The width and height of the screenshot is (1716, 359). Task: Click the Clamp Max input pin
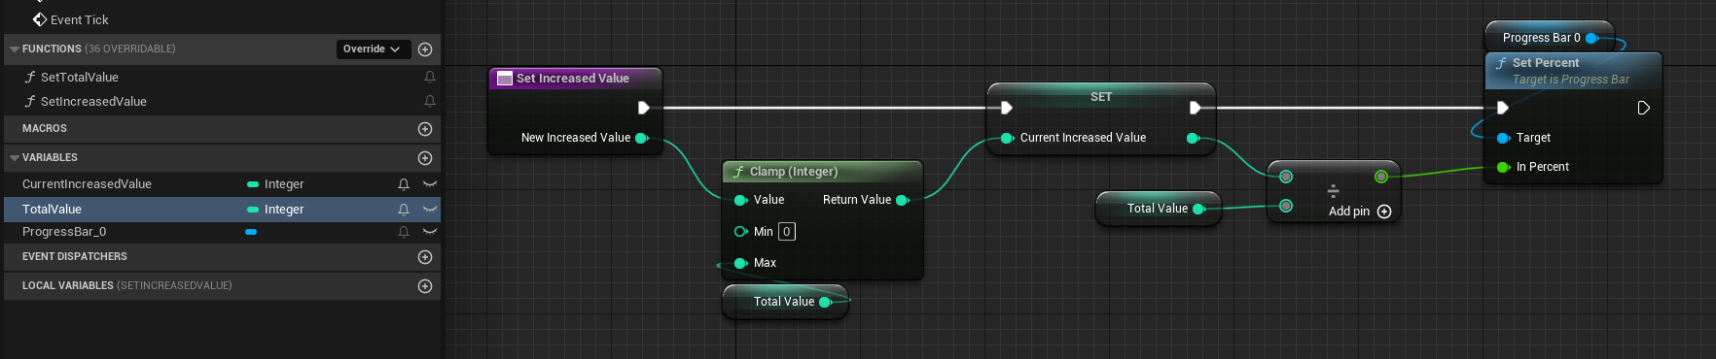(740, 263)
